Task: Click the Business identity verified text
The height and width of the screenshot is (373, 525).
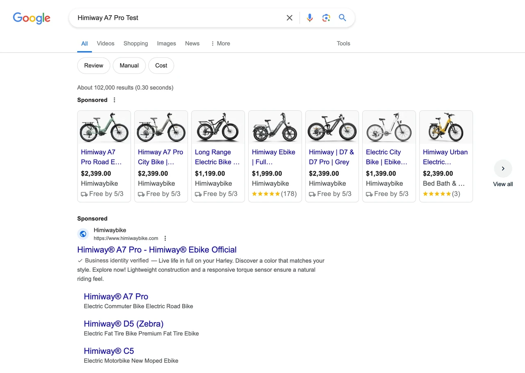Action: coord(116,261)
